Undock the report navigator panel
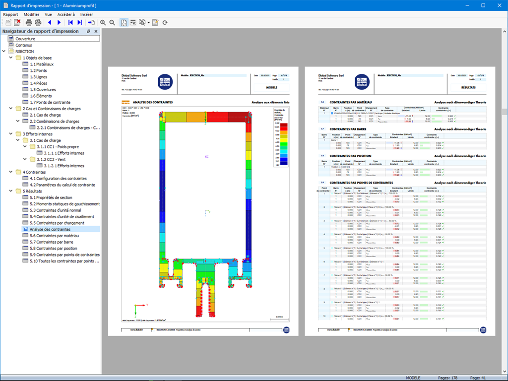 (88, 31)
